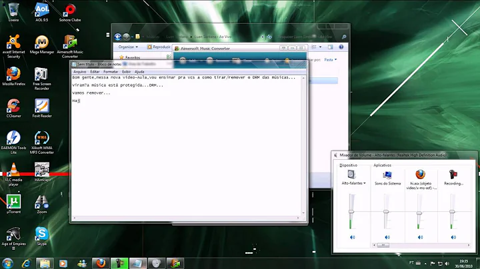Click the Notepad horizontal scrollbar
The image size is (480, 269).
click(x=187, y=218)
